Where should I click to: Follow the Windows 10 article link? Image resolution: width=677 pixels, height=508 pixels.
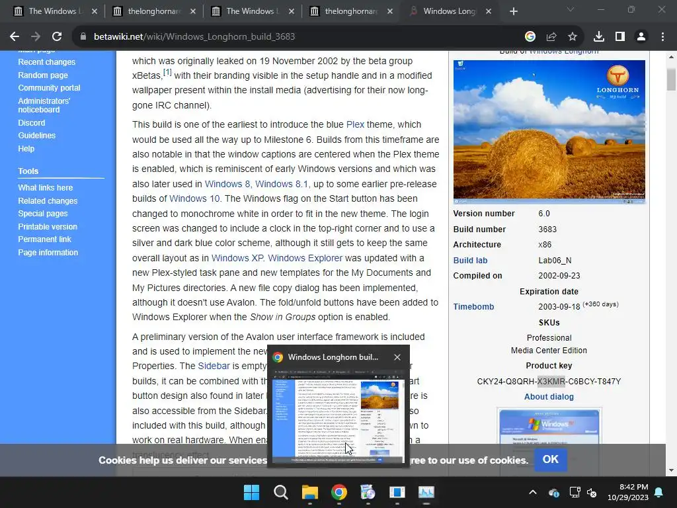[x=194, y=198]
